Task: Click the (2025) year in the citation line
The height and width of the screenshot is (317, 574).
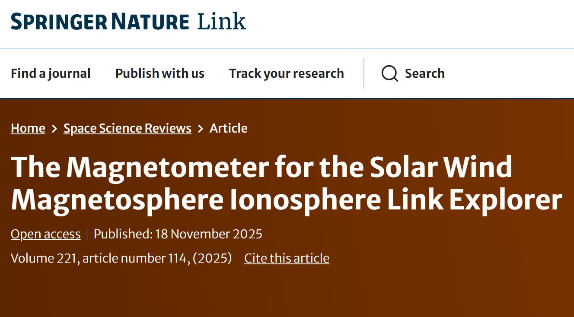Action: coord(212,258)
